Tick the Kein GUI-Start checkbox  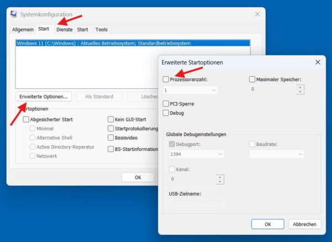pyautogui.click(x=111, y=119)
